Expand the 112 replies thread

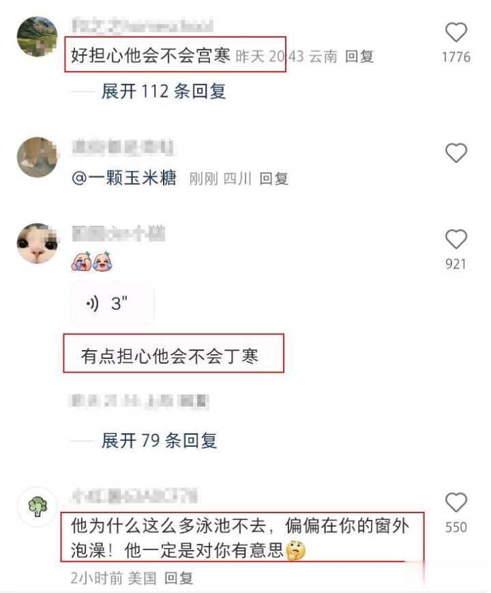pyautogui.click(x=163, y=91)
